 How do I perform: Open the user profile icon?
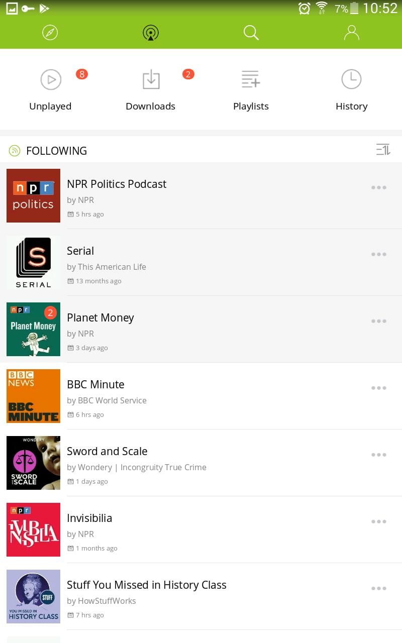[351, 33]
